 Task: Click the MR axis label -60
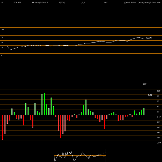[158, 133]
